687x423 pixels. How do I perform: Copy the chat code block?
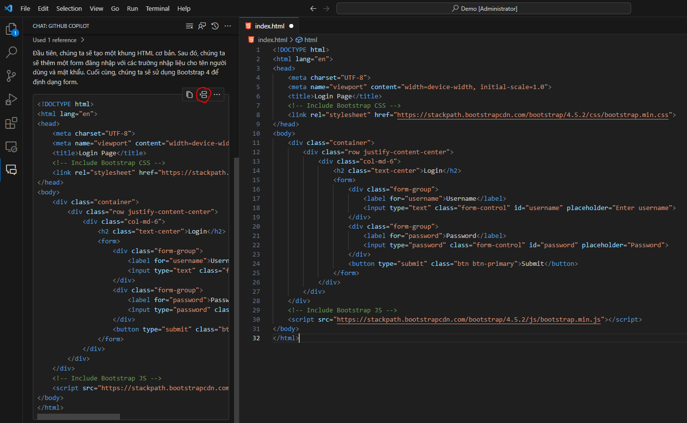(190, 94)
